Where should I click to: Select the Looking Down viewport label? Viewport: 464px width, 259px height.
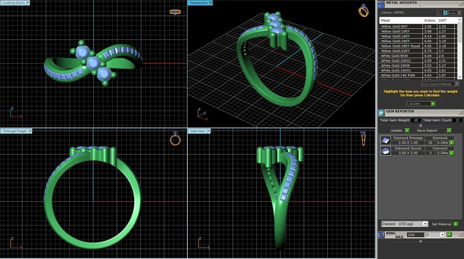[x=14, y=3]
